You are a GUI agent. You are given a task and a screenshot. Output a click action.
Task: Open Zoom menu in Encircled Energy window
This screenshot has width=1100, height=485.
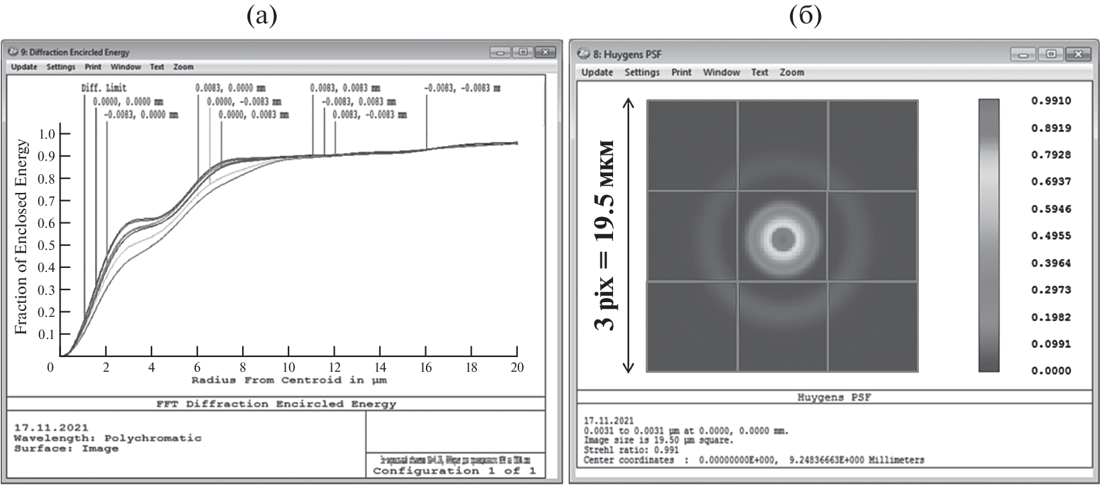[x=183, y=67]
